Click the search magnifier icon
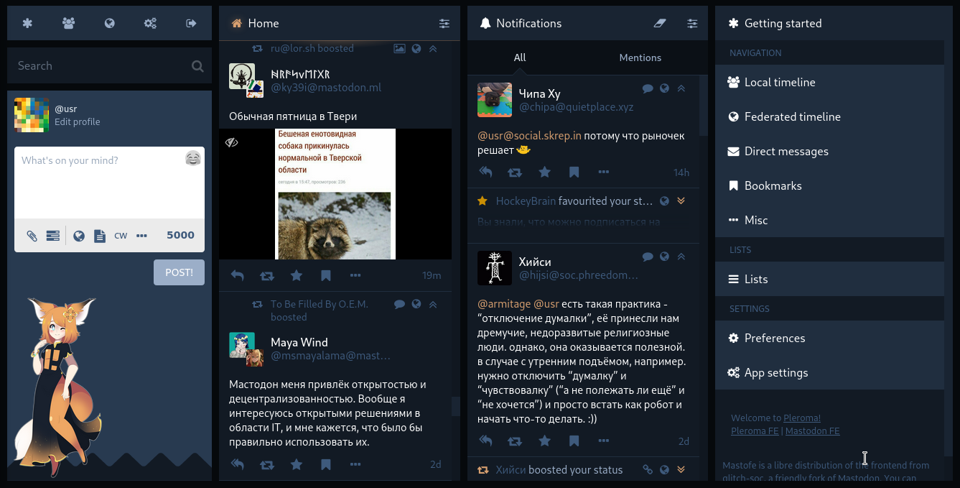Viewport: 960px width, 488px height. point(197,66)
